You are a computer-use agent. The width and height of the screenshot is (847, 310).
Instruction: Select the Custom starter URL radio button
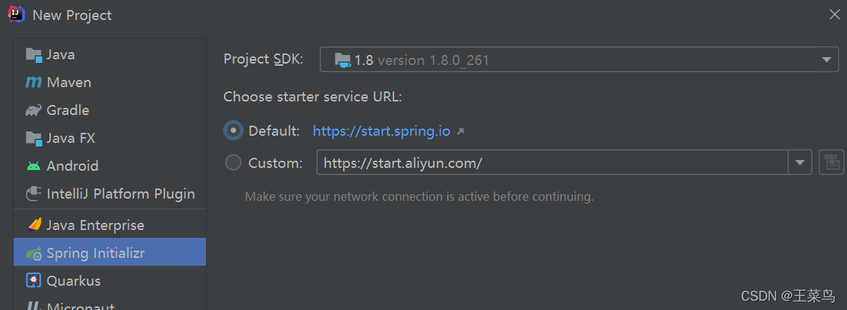pos(233,163)
